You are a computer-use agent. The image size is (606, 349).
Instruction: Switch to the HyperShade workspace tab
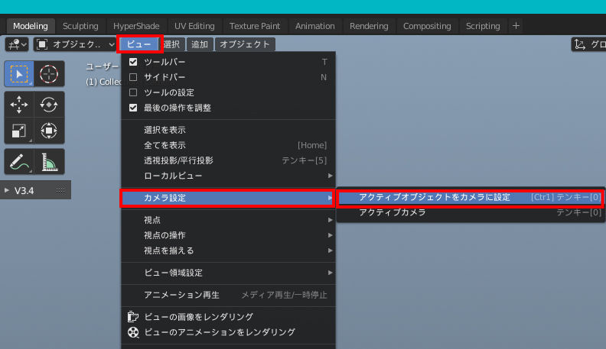tap(136, 26)
